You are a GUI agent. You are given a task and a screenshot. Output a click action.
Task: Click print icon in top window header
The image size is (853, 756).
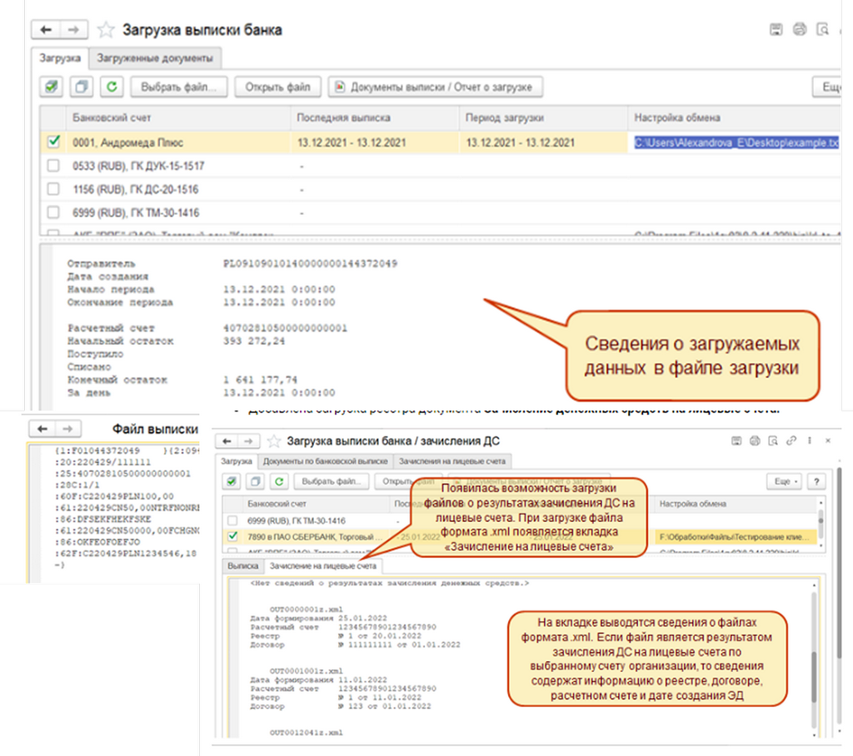(799, 29)
